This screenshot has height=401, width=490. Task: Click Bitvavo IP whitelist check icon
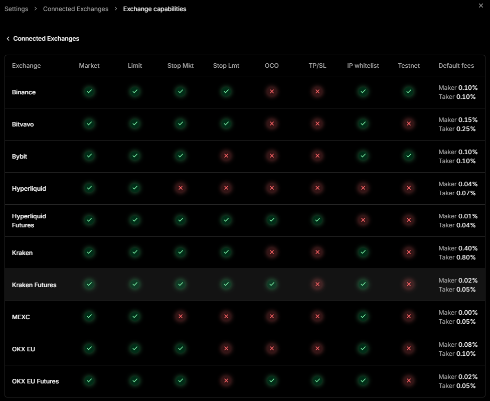pos(363,123)
